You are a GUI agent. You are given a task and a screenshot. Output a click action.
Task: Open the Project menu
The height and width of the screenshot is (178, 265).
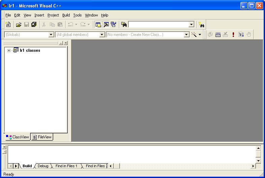[53, 15]
